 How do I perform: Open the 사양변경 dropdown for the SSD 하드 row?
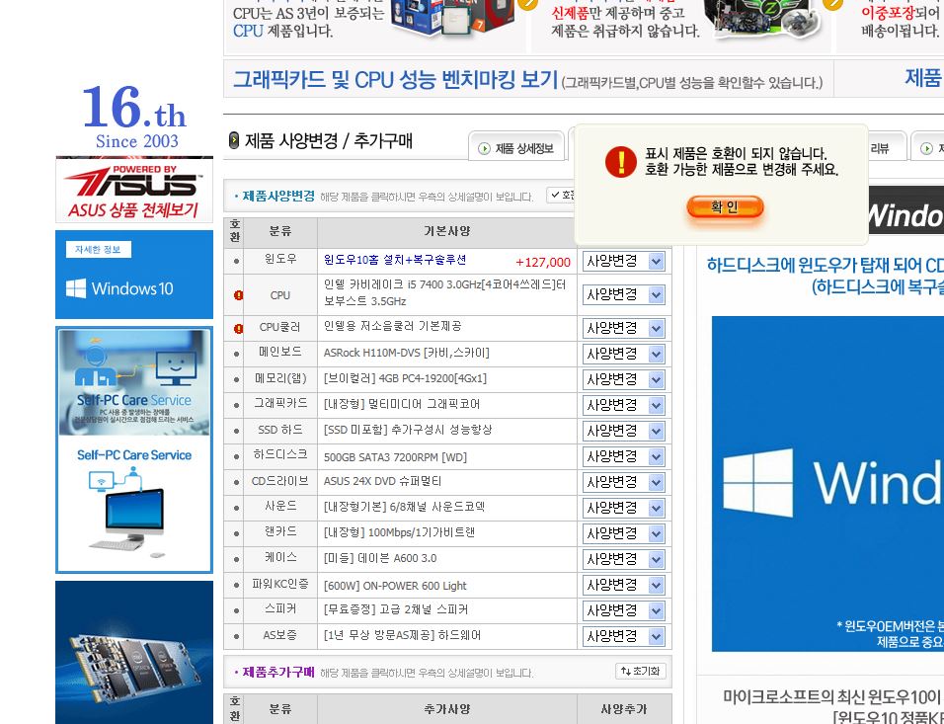click(623, 431)
